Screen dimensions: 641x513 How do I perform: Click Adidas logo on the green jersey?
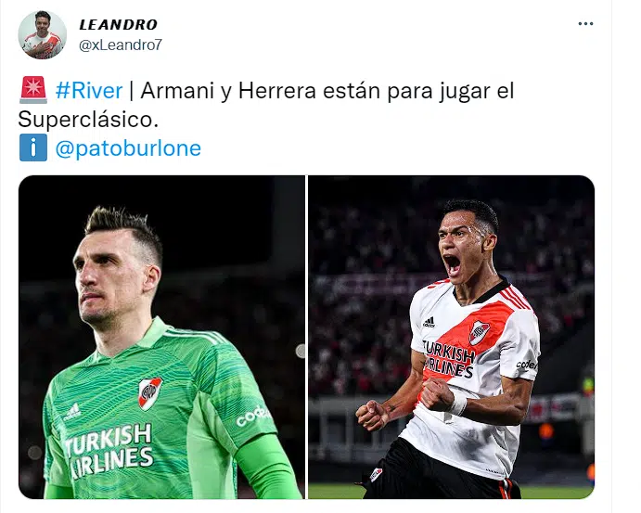click(x=72, y=411)
